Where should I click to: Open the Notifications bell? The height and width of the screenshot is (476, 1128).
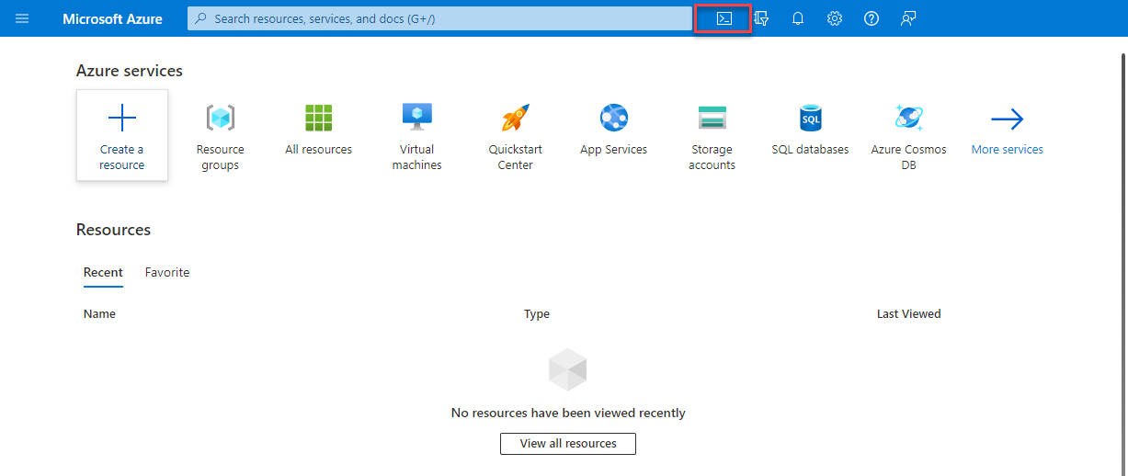tap(798, 18)
